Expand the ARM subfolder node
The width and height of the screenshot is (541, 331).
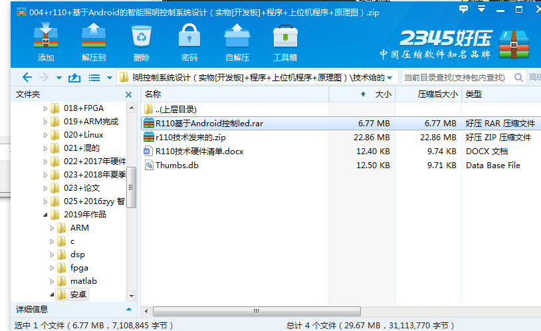coord(52,228)
